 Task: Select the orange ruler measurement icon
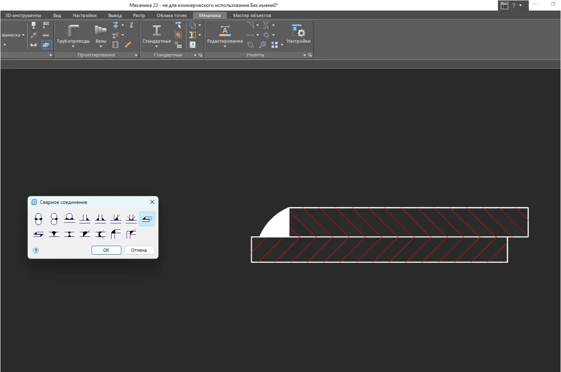(128, 45)
